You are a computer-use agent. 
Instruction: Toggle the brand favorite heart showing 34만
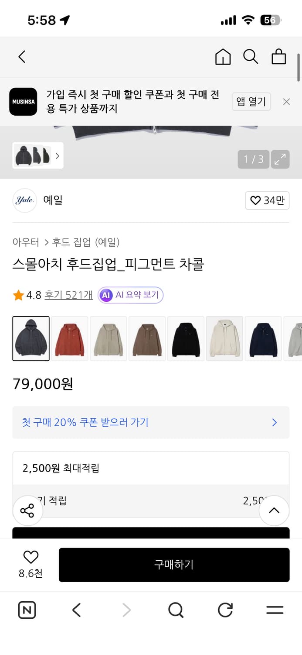click(x=267, y=200)
